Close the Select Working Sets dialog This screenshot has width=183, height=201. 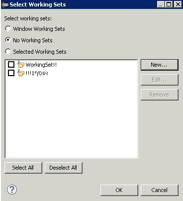pos(178,4)
